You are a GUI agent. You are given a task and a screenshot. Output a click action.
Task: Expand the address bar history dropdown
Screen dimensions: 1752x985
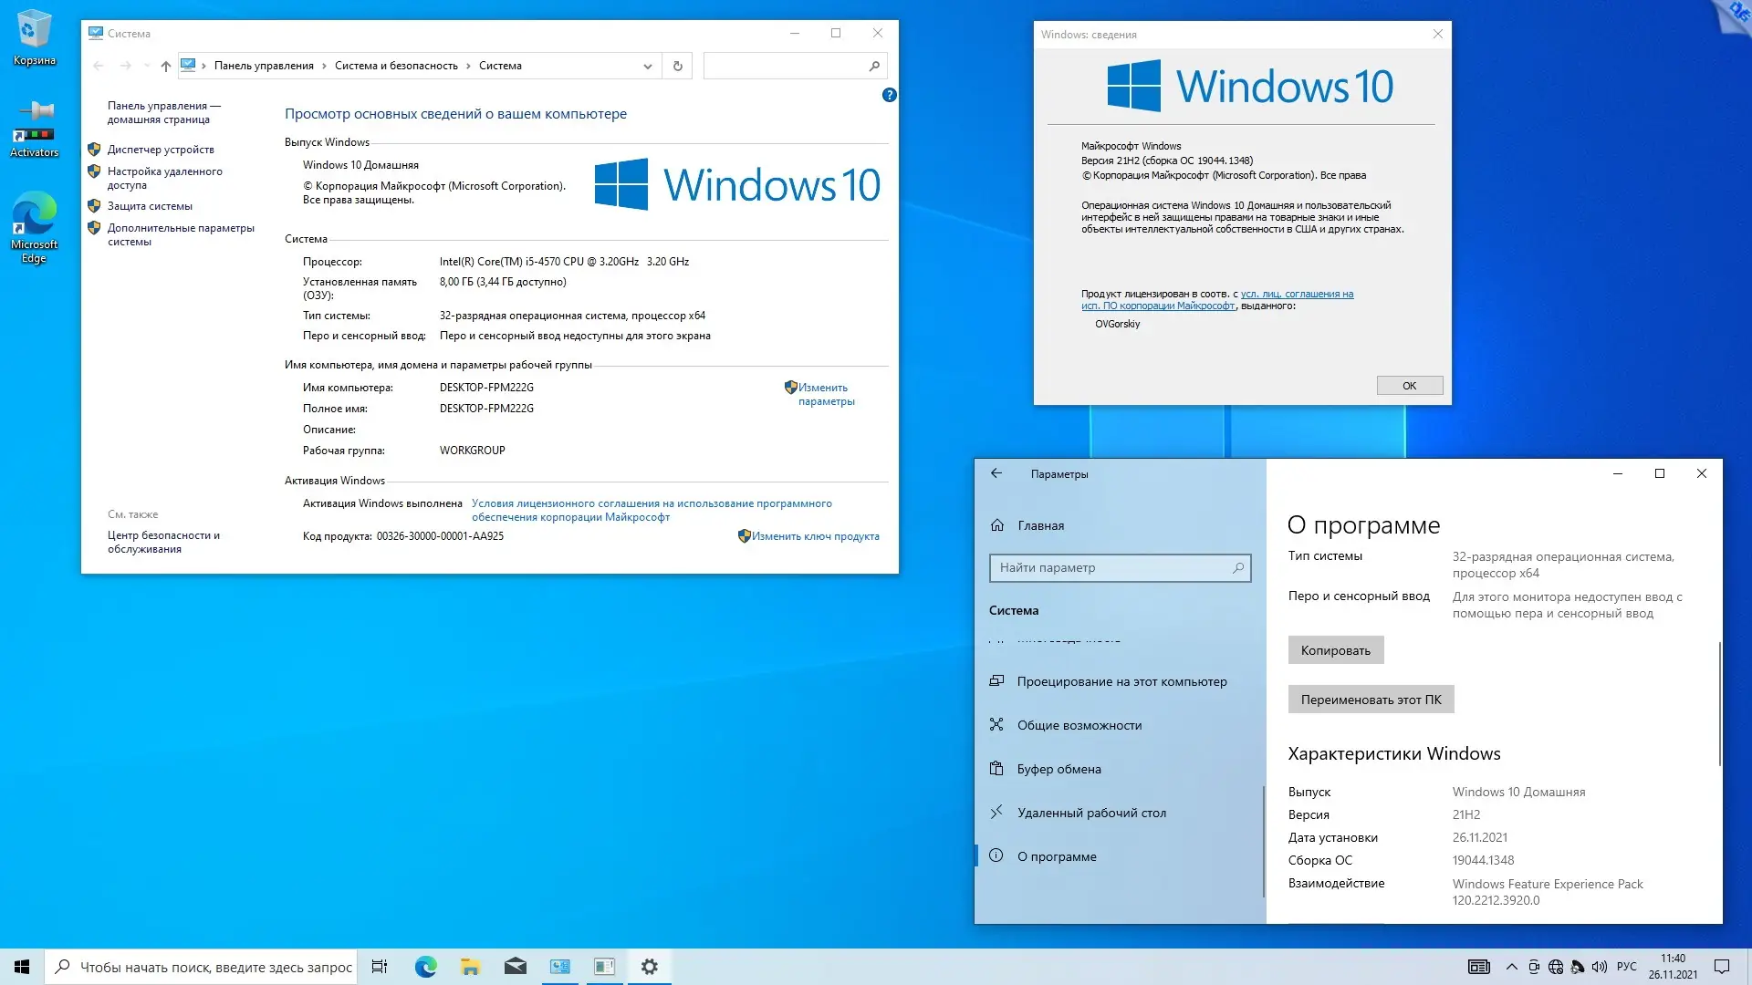[647, 66]
